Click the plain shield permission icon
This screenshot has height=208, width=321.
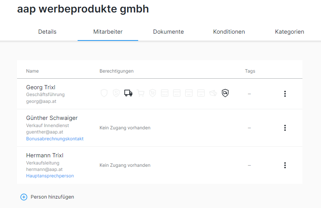click(104, 93)
